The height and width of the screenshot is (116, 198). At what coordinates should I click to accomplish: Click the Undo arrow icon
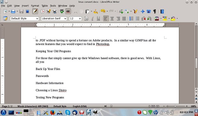(x=103, y=11)
